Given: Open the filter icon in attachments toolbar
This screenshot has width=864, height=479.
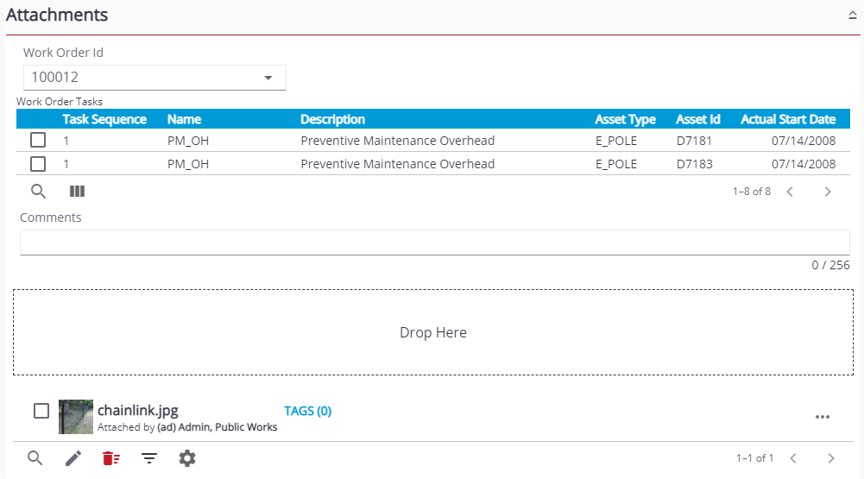Looking at the screenshot, I should pyautogui.click(x=149, y=458).
